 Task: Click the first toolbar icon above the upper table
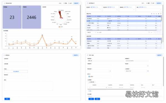pos(152,14)
